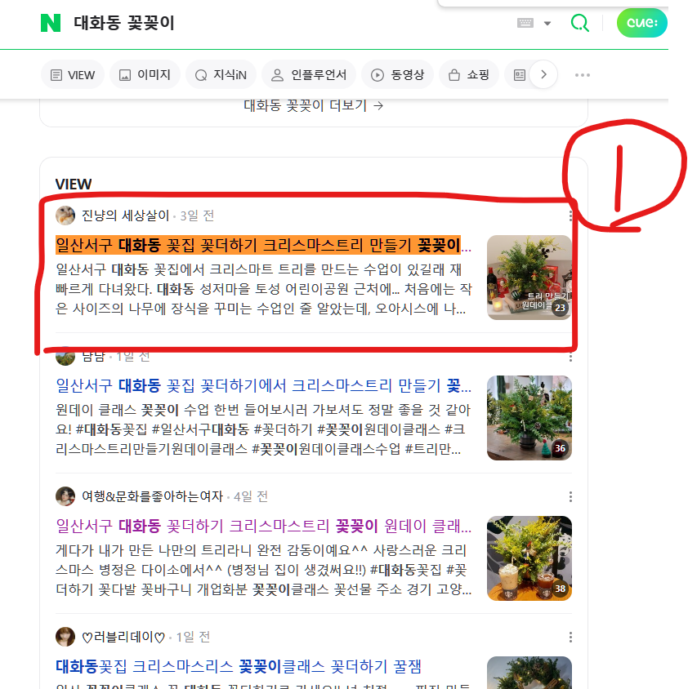Open the thumbnail showing 38 photos
The width and height of the screenshot is (688, 689).
tap(529, 558)
